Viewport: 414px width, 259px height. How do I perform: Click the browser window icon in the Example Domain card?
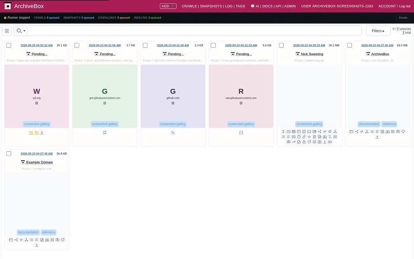(x=11, y=240)
